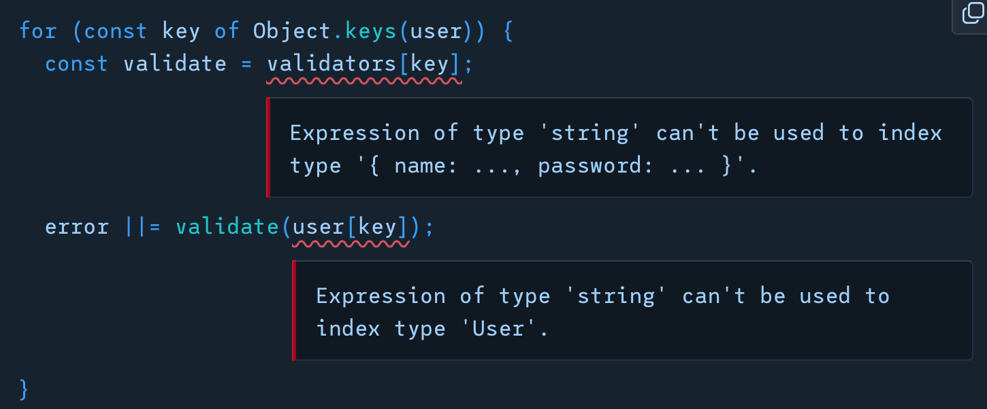
Task: Click the equals sign after 'validate'
Action: point(246,64)
